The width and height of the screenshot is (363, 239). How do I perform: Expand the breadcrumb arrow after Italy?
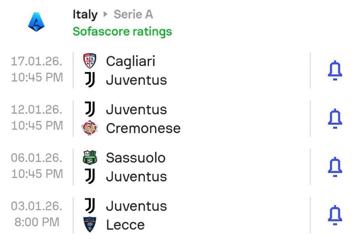click(x=105, y=15)
